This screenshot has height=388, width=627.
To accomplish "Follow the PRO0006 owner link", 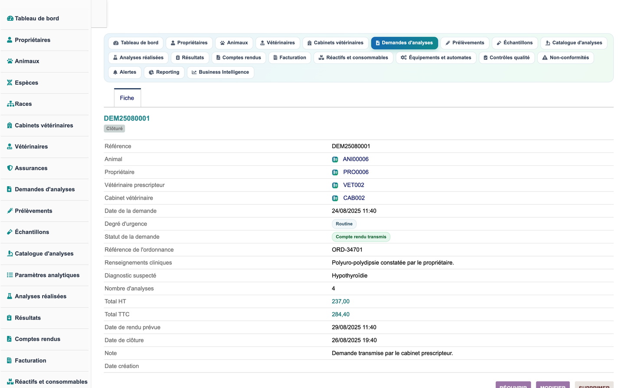I will point(356,172).
